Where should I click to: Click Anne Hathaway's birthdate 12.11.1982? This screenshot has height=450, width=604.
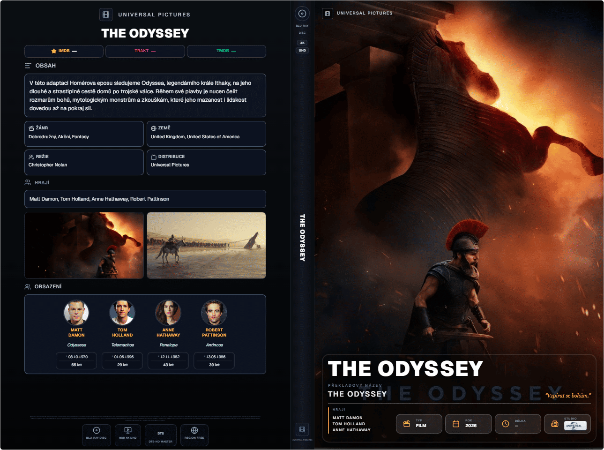pos(169,357)
